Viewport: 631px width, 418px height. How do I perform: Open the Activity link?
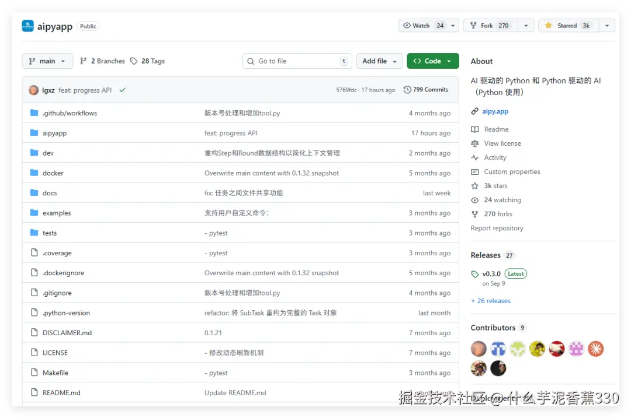pos(495,157)
